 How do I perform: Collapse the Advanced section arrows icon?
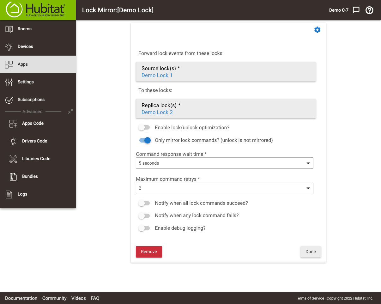70,111
